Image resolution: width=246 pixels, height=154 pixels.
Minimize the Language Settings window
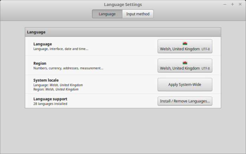(x=225, y=4)
